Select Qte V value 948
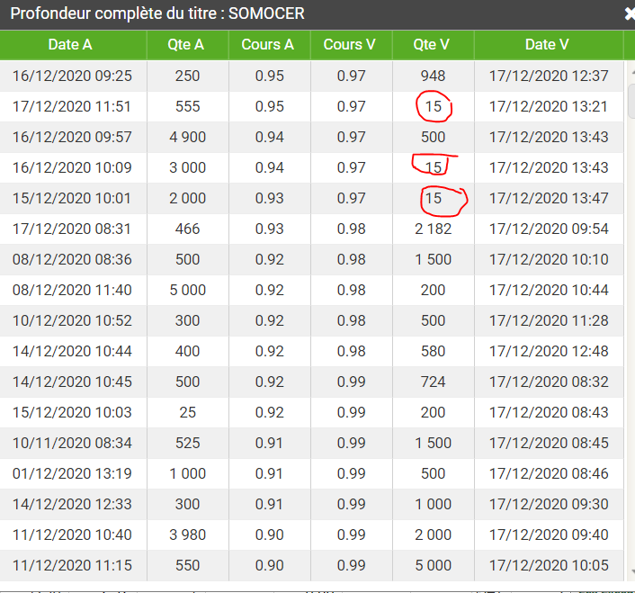The width and height of the screenshot is (635, 593). pyautogui.click(x=433, y=76)
